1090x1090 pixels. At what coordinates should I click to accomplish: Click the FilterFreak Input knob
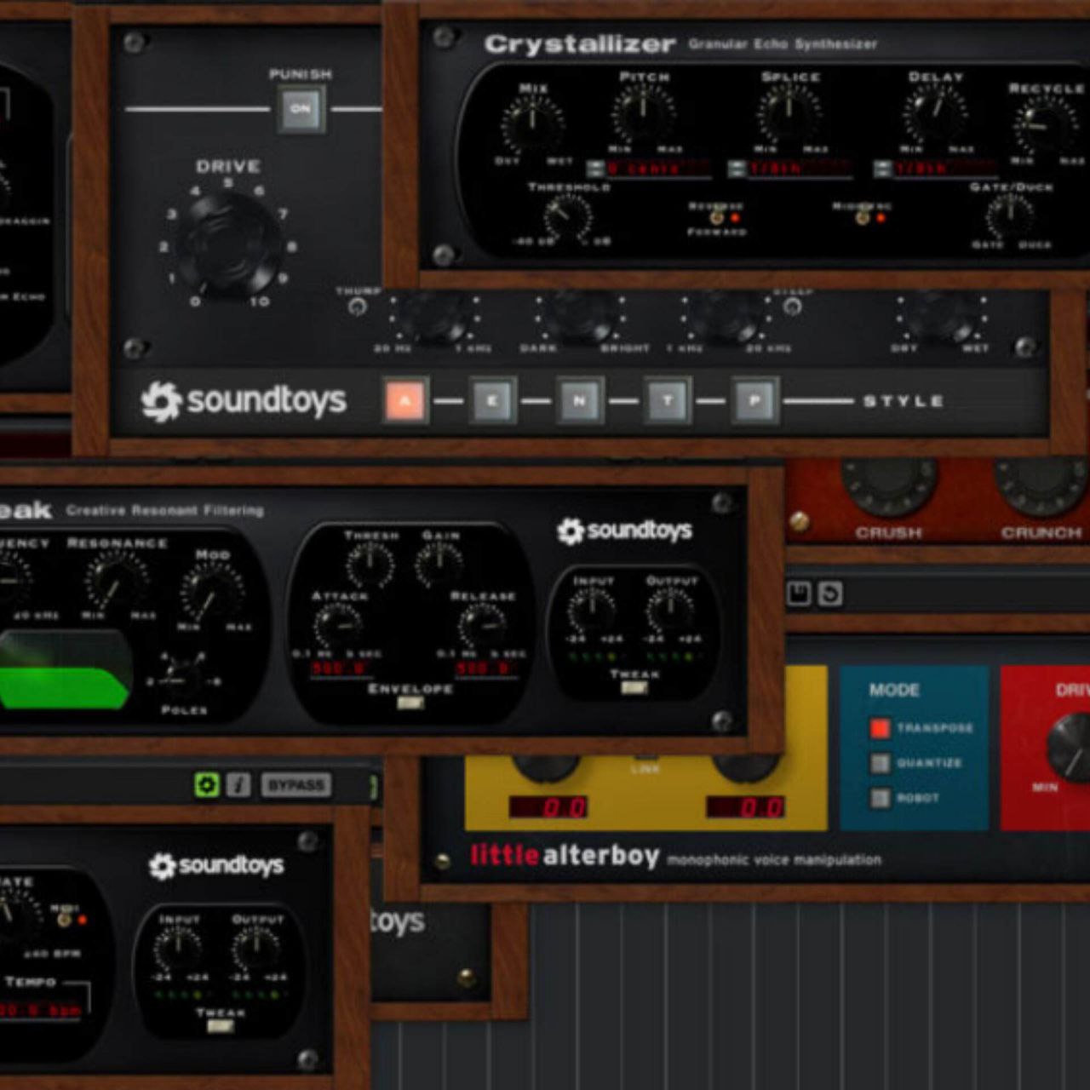click(x=592, y=611)
